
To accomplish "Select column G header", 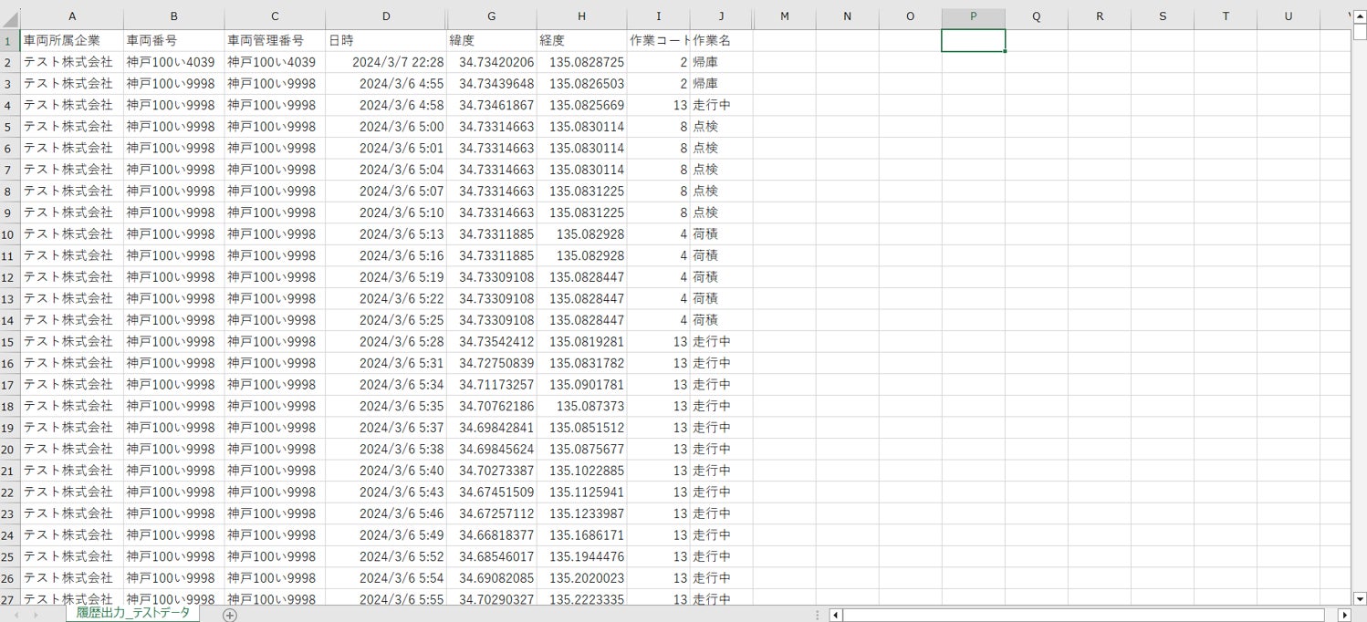I will [492, 18].
